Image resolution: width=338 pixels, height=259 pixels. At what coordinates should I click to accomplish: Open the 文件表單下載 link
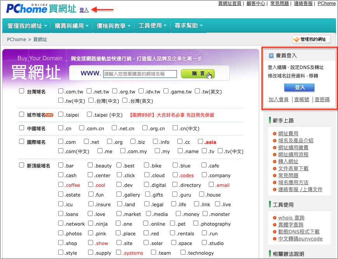click(293, 168)
